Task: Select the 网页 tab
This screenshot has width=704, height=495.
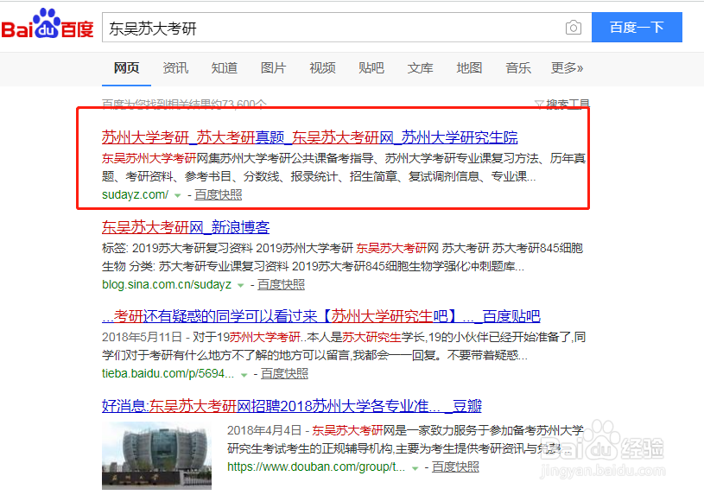Action: [127, 68]
